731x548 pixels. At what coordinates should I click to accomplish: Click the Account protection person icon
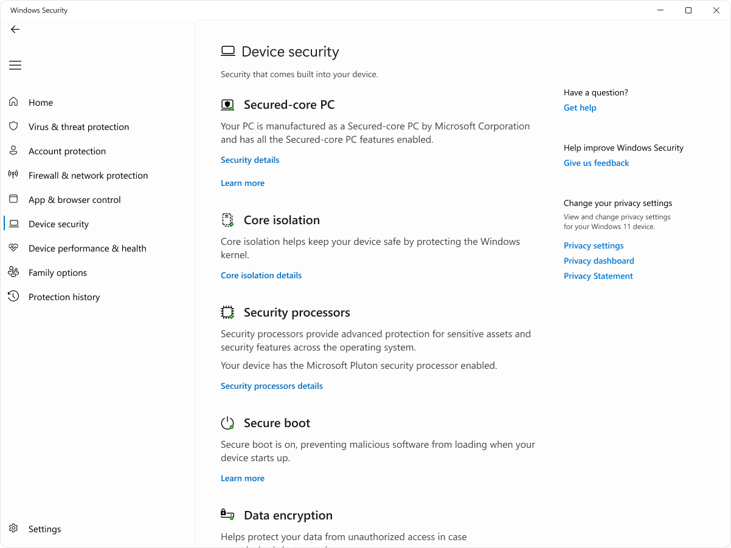coord(13,151)
